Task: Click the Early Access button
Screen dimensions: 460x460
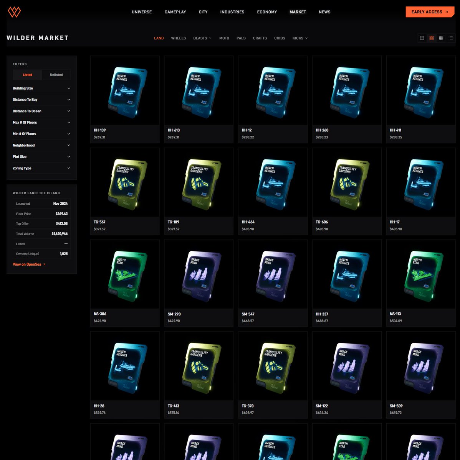Action: click(430, 12)
